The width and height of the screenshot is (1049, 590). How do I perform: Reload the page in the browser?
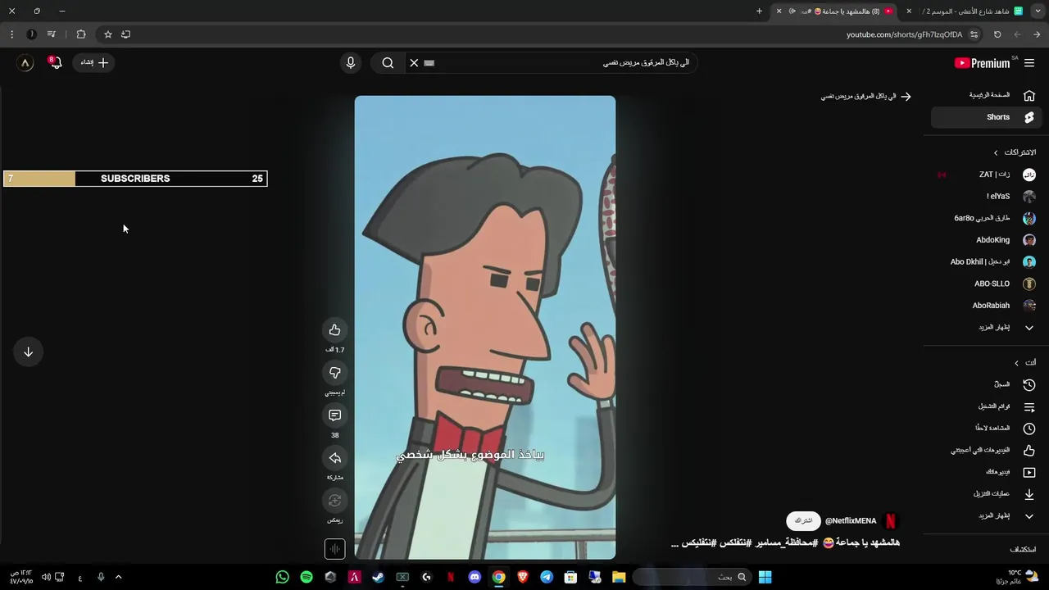[x=997, y=34]
